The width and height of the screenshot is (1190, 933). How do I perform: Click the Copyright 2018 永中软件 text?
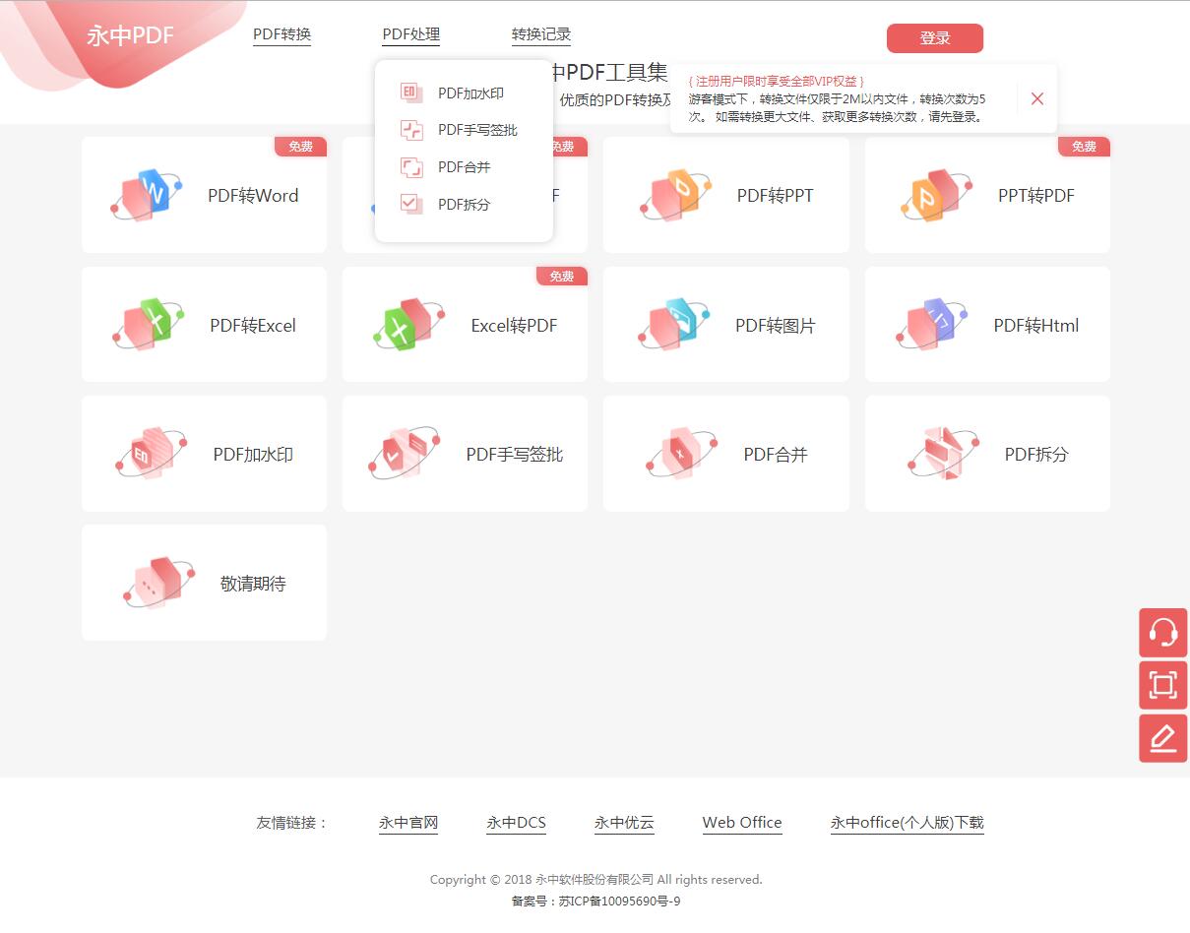596,880
